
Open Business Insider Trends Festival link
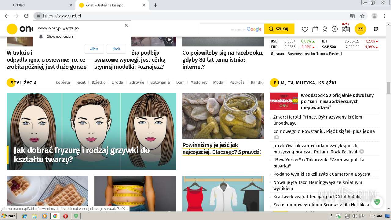pyautogui.click(x=315, y=53)
